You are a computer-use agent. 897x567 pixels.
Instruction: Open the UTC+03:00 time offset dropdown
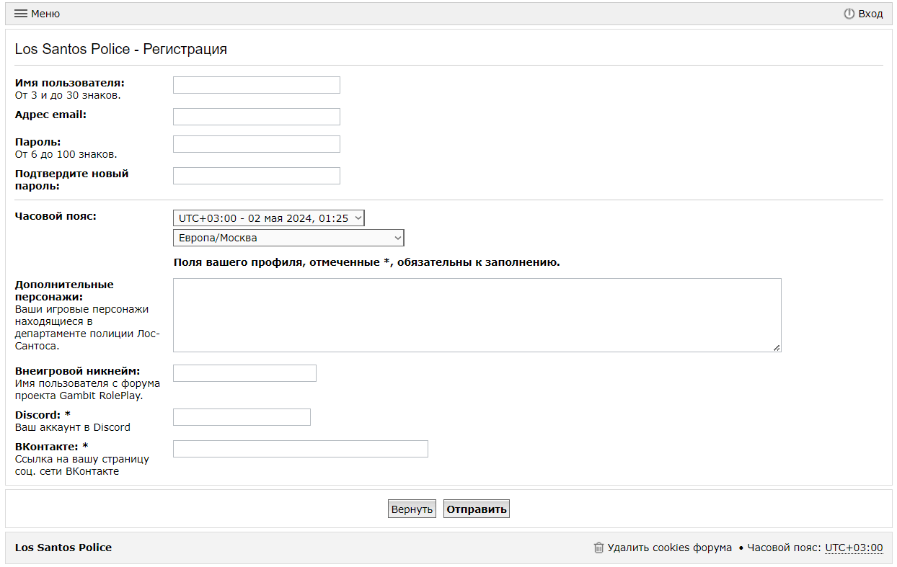[x=268, y=218]
